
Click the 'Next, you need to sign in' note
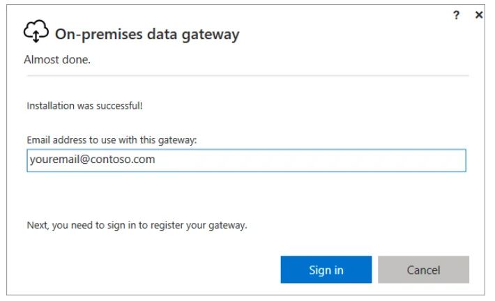[137, 225]
